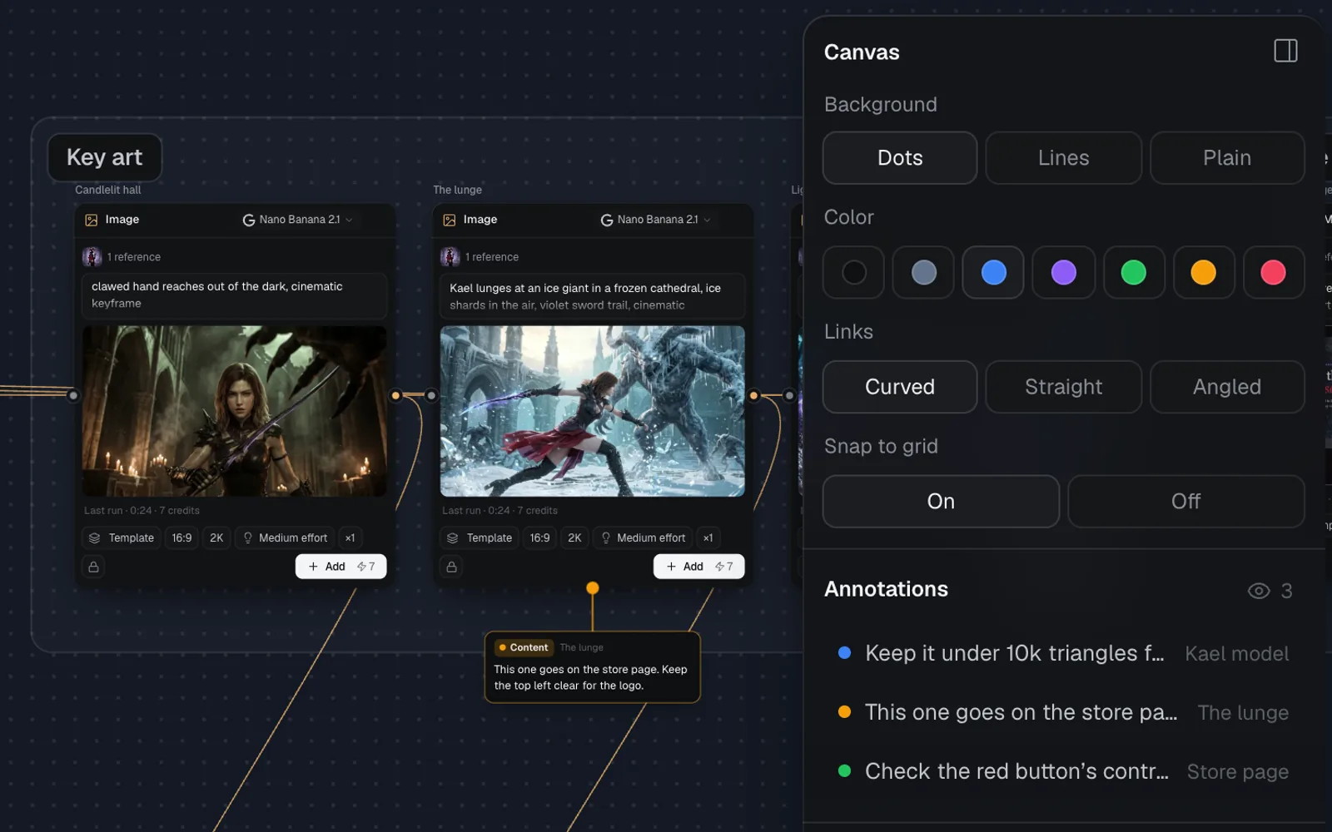This screenshot has width=1332, height=832.
Task: Pick the red canvas color swatch
Action: tap(1273, 272)
